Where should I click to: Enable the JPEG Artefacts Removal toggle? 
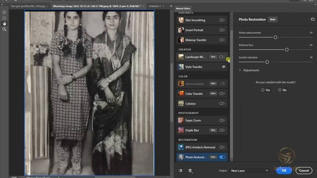point(222,147)
